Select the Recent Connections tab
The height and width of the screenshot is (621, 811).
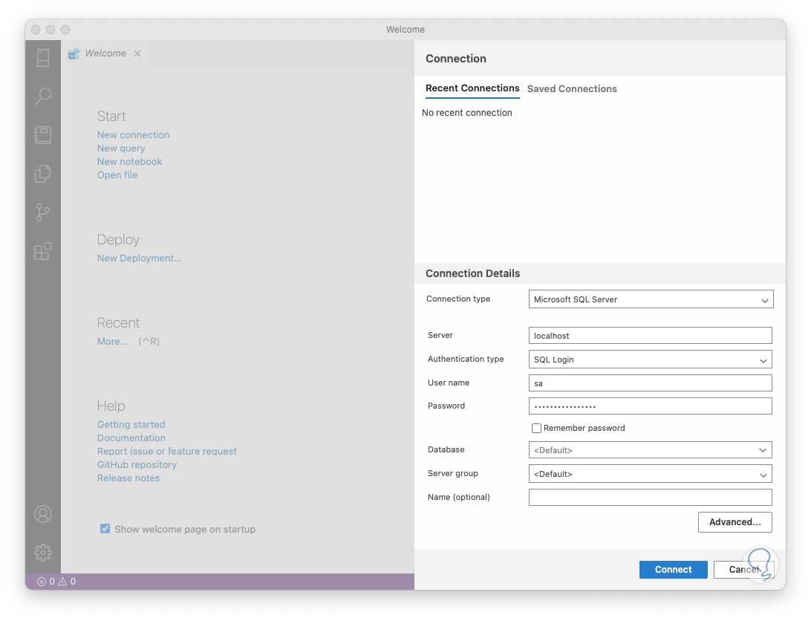472,88
